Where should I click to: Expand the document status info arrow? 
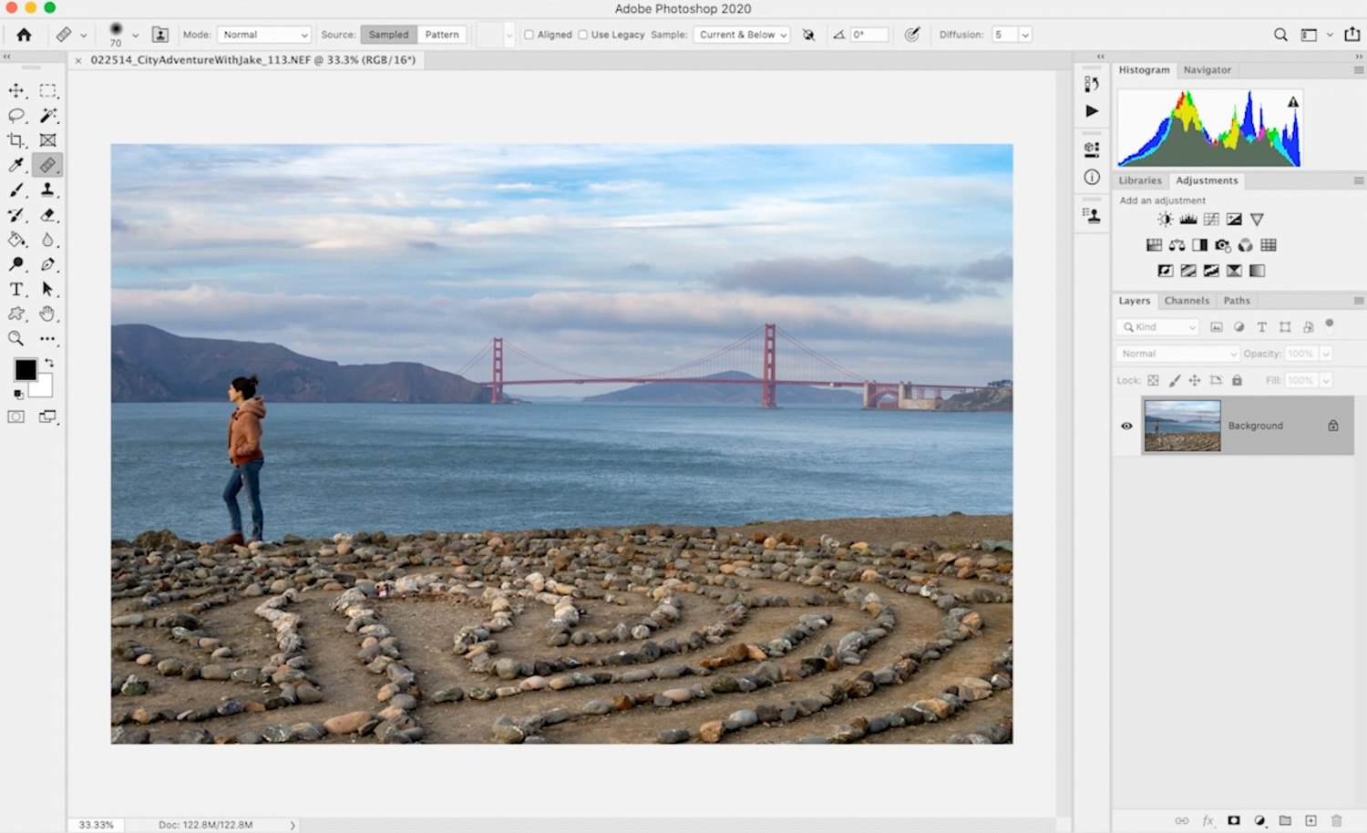[293, 825]
